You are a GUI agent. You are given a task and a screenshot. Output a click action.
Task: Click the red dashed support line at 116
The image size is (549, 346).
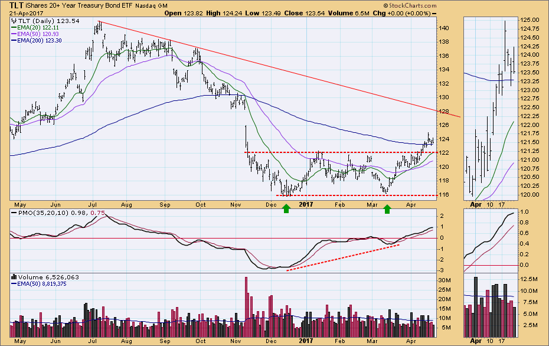357,195
